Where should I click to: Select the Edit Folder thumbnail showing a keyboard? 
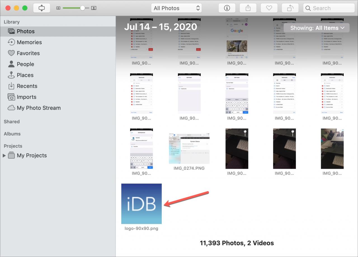[x=237, y=94]
